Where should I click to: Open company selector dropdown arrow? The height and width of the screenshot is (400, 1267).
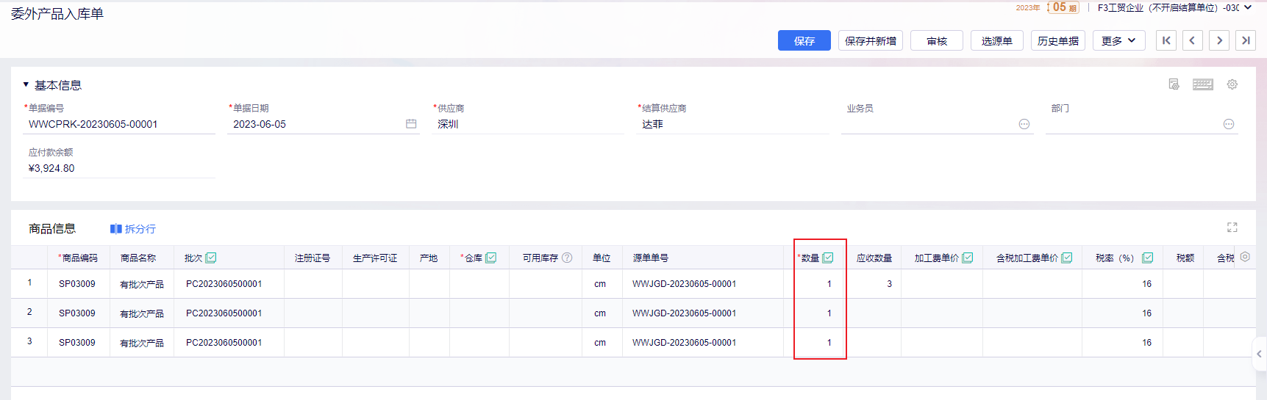point(1248,7)
